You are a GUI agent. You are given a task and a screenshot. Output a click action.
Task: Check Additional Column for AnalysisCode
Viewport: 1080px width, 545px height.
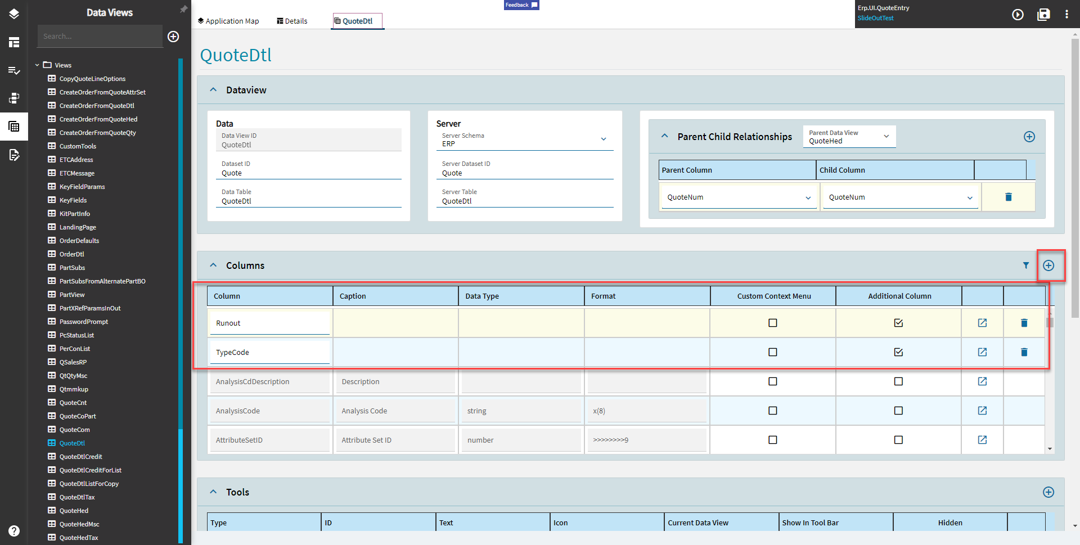(x=898, y=411)
